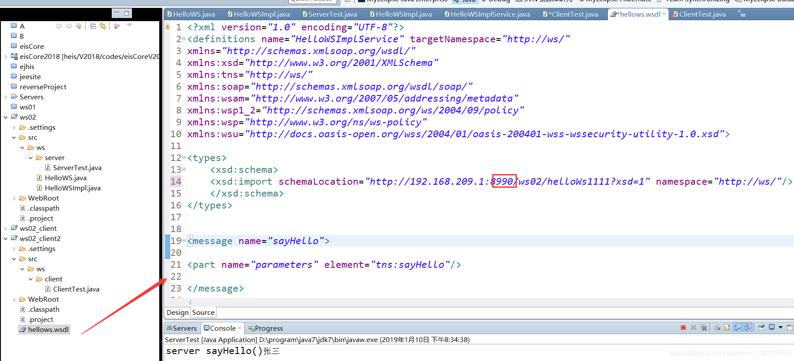Click line number 14 in editor gutter

pos(176,182)
